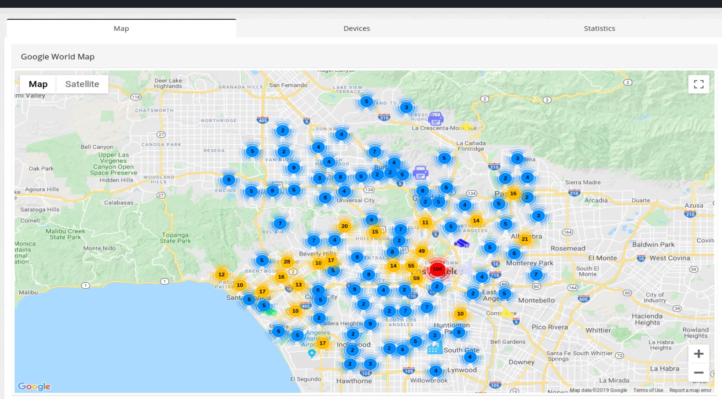Screen dimensions: 722x399
Task: Select the Map view type button
Action: (x=38, y=84)
